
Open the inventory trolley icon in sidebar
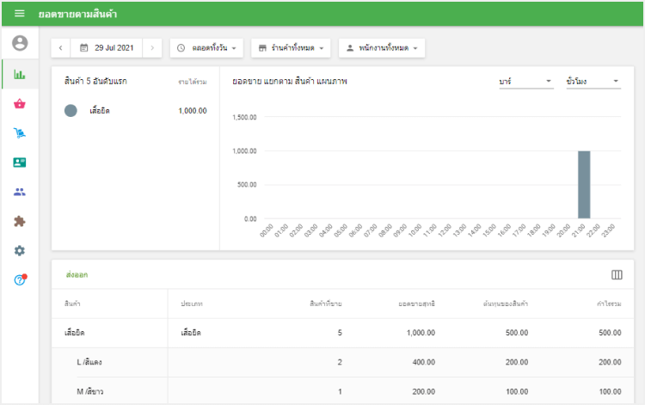coord(20,133)
